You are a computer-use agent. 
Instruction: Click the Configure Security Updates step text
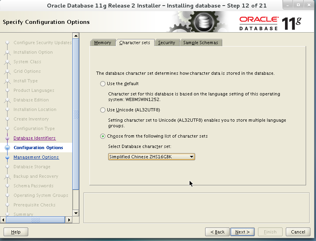click(43, 43)
